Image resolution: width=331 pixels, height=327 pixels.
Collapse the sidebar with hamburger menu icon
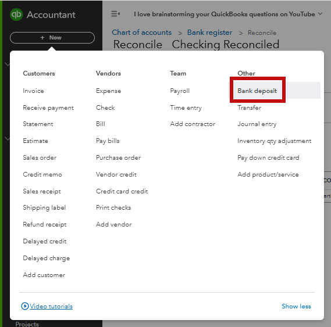[115, 14]
